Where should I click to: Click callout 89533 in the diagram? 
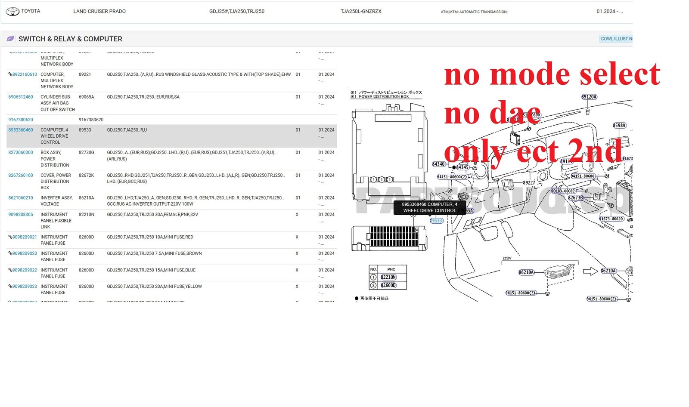click(x=437, y=221)
